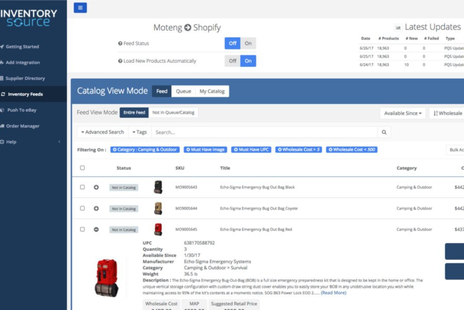Open the Tags dropdown
Image resolution: width=464 pixels, height=310 pixels.
(140, 132)
